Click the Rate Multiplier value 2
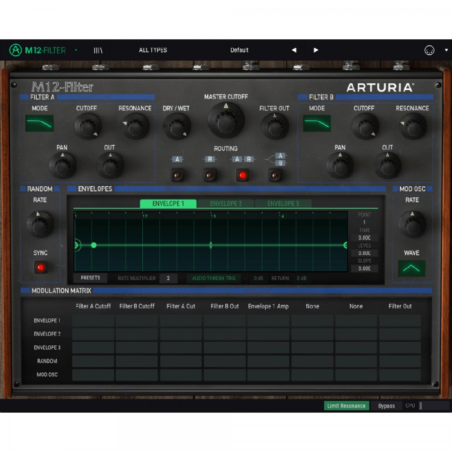 [x=168, y=278]
